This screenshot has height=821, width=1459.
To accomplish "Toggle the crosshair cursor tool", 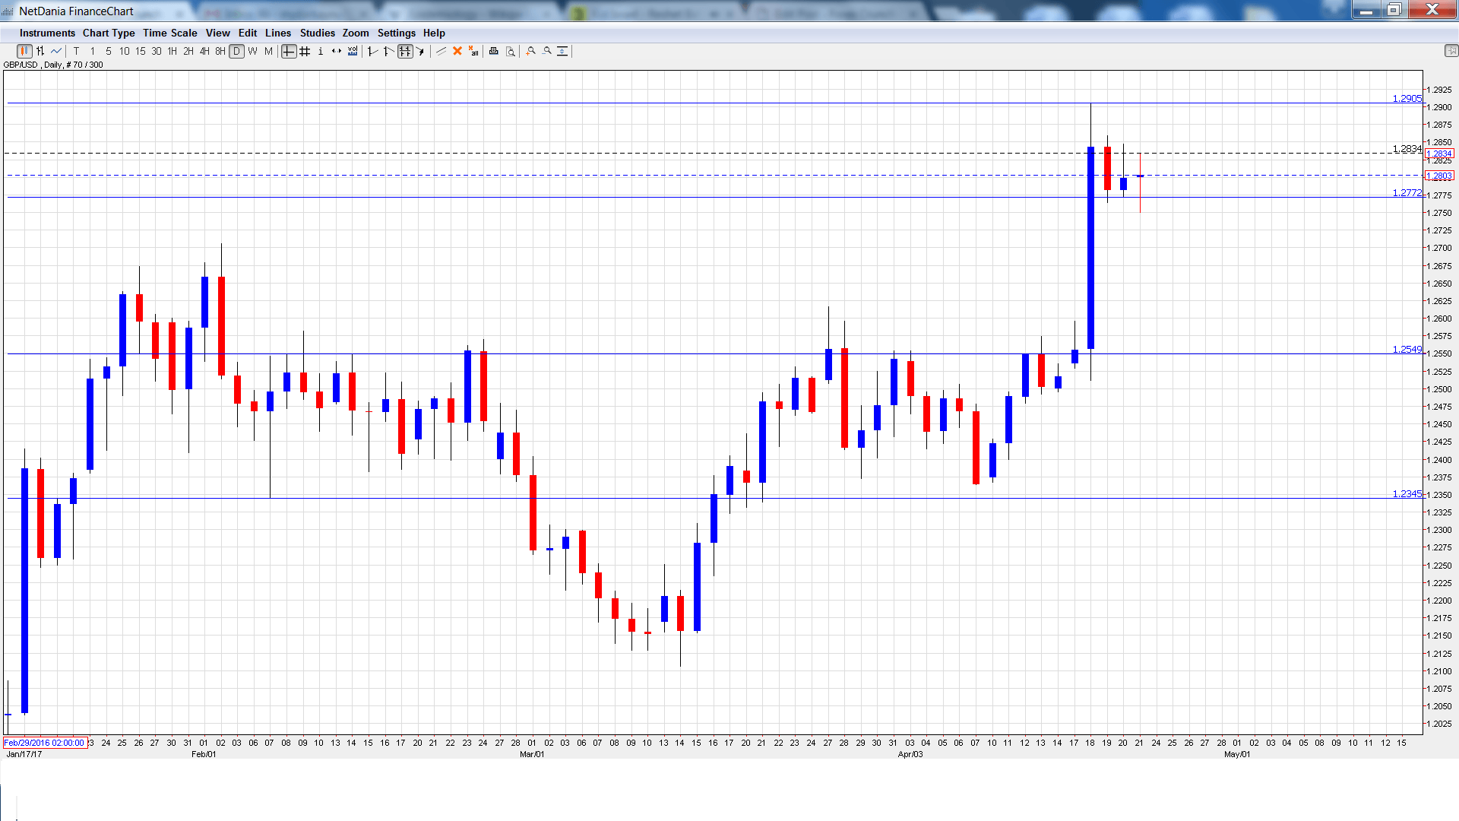I will pos(289,51).
